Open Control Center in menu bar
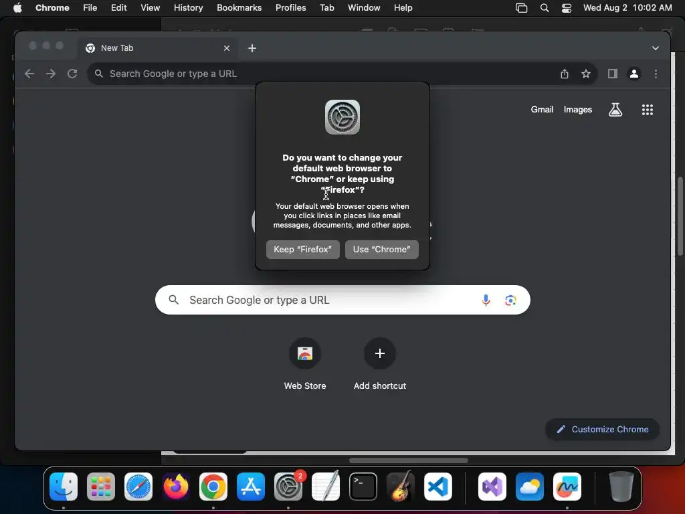685x514 pixels. [566, 8]
